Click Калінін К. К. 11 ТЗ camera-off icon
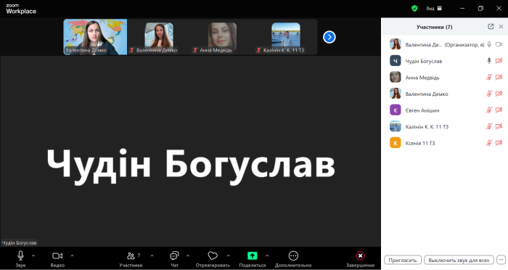Image resolution: width=508 pixels, height=270 pixels. [499, 126]
